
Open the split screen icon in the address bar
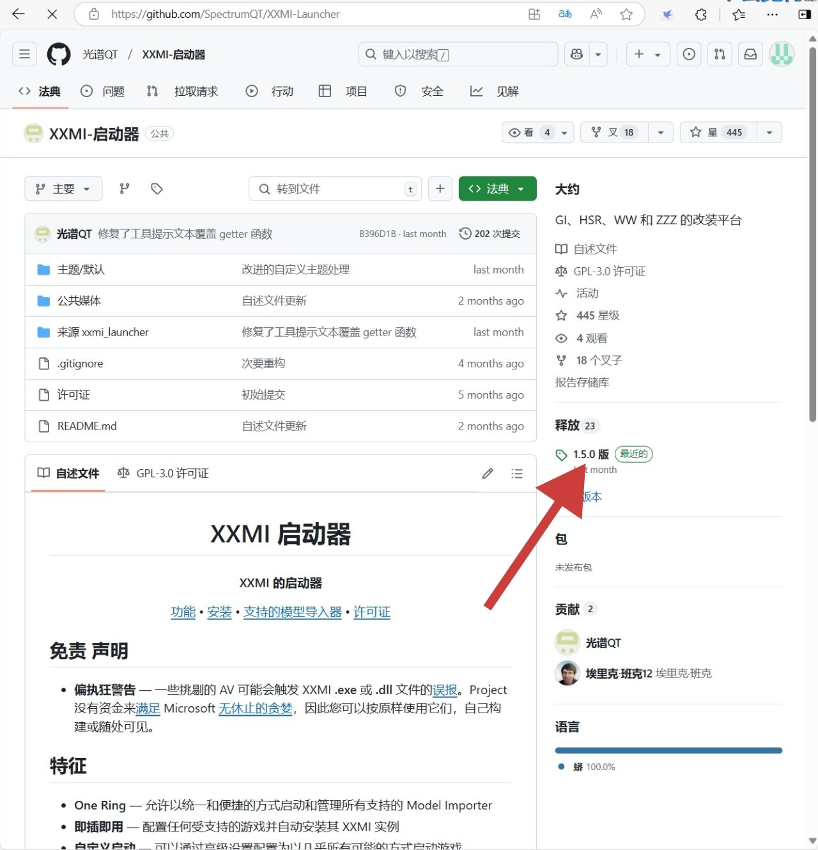pos(534,14)
